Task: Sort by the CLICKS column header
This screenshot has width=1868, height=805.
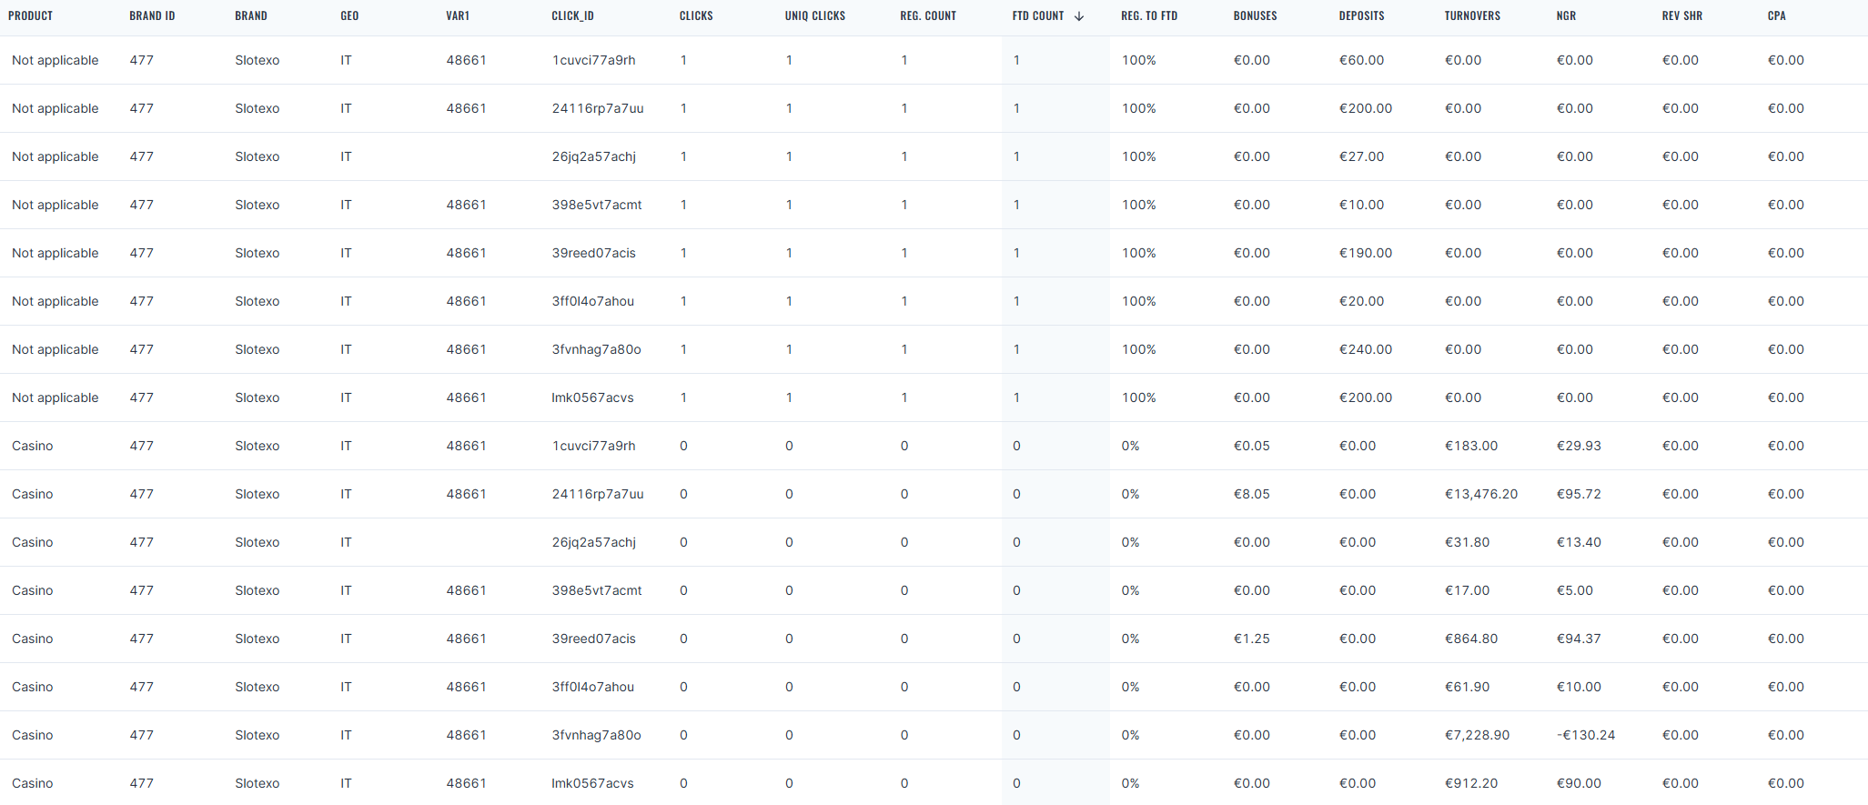Action: pos(696,16)
